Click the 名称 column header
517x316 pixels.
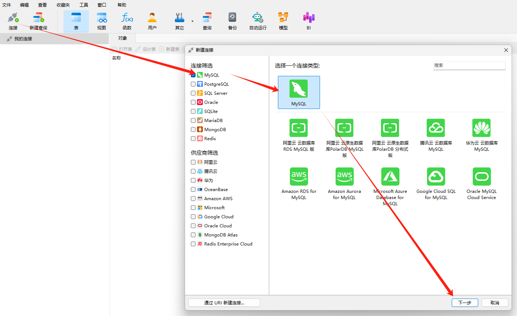click(x=116, y=58)
